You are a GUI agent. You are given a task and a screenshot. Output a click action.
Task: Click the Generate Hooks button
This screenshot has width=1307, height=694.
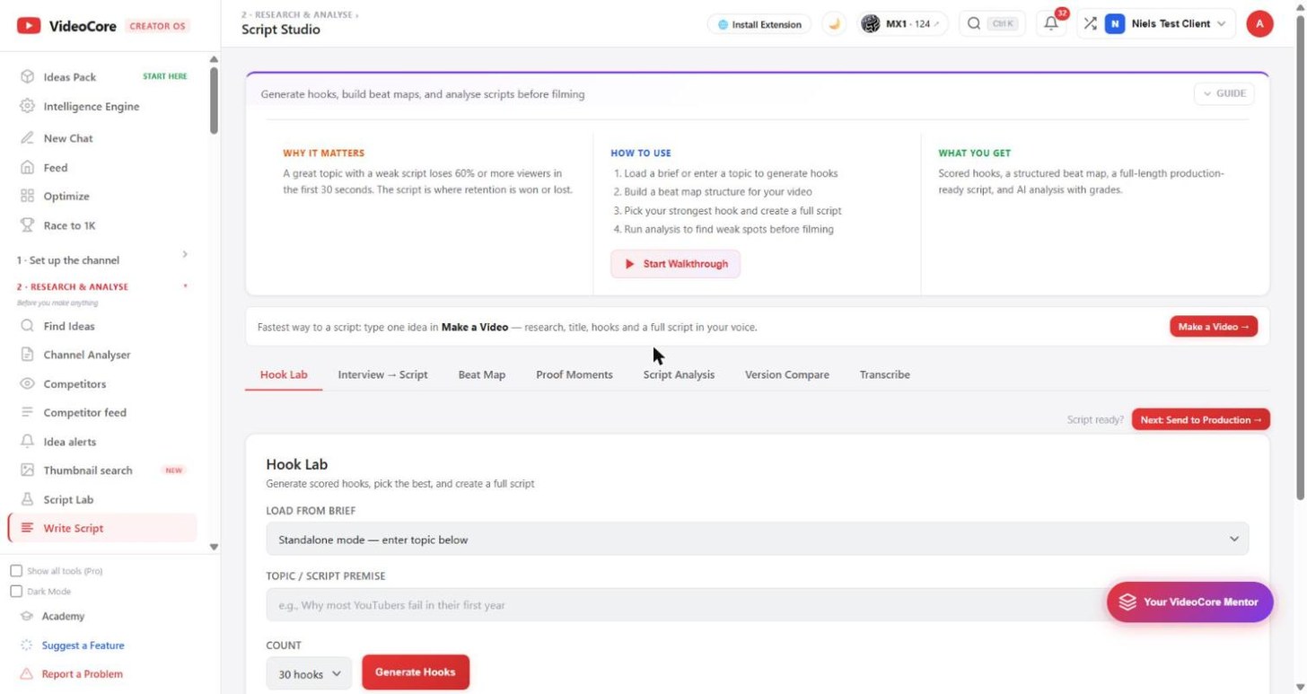(x=416, y=672)
